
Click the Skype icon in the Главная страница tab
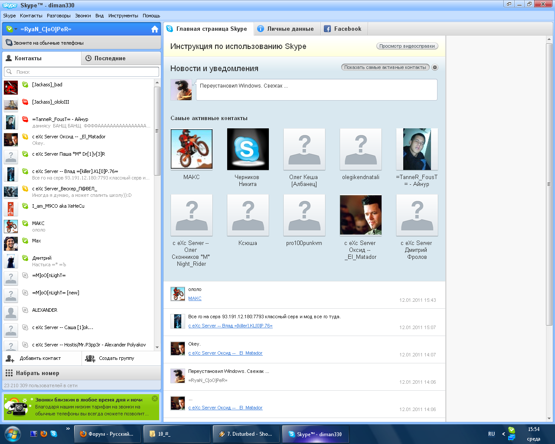tap(170, 29)
